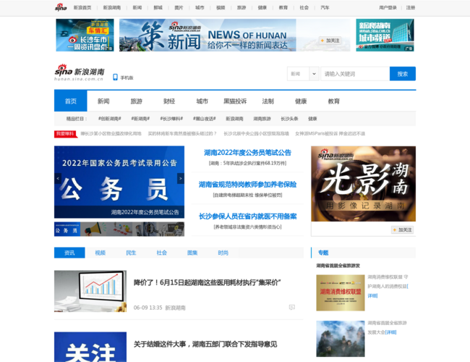Go to the previous carousel slide arrow
470x362 pixels.
[x=58, y=178]
